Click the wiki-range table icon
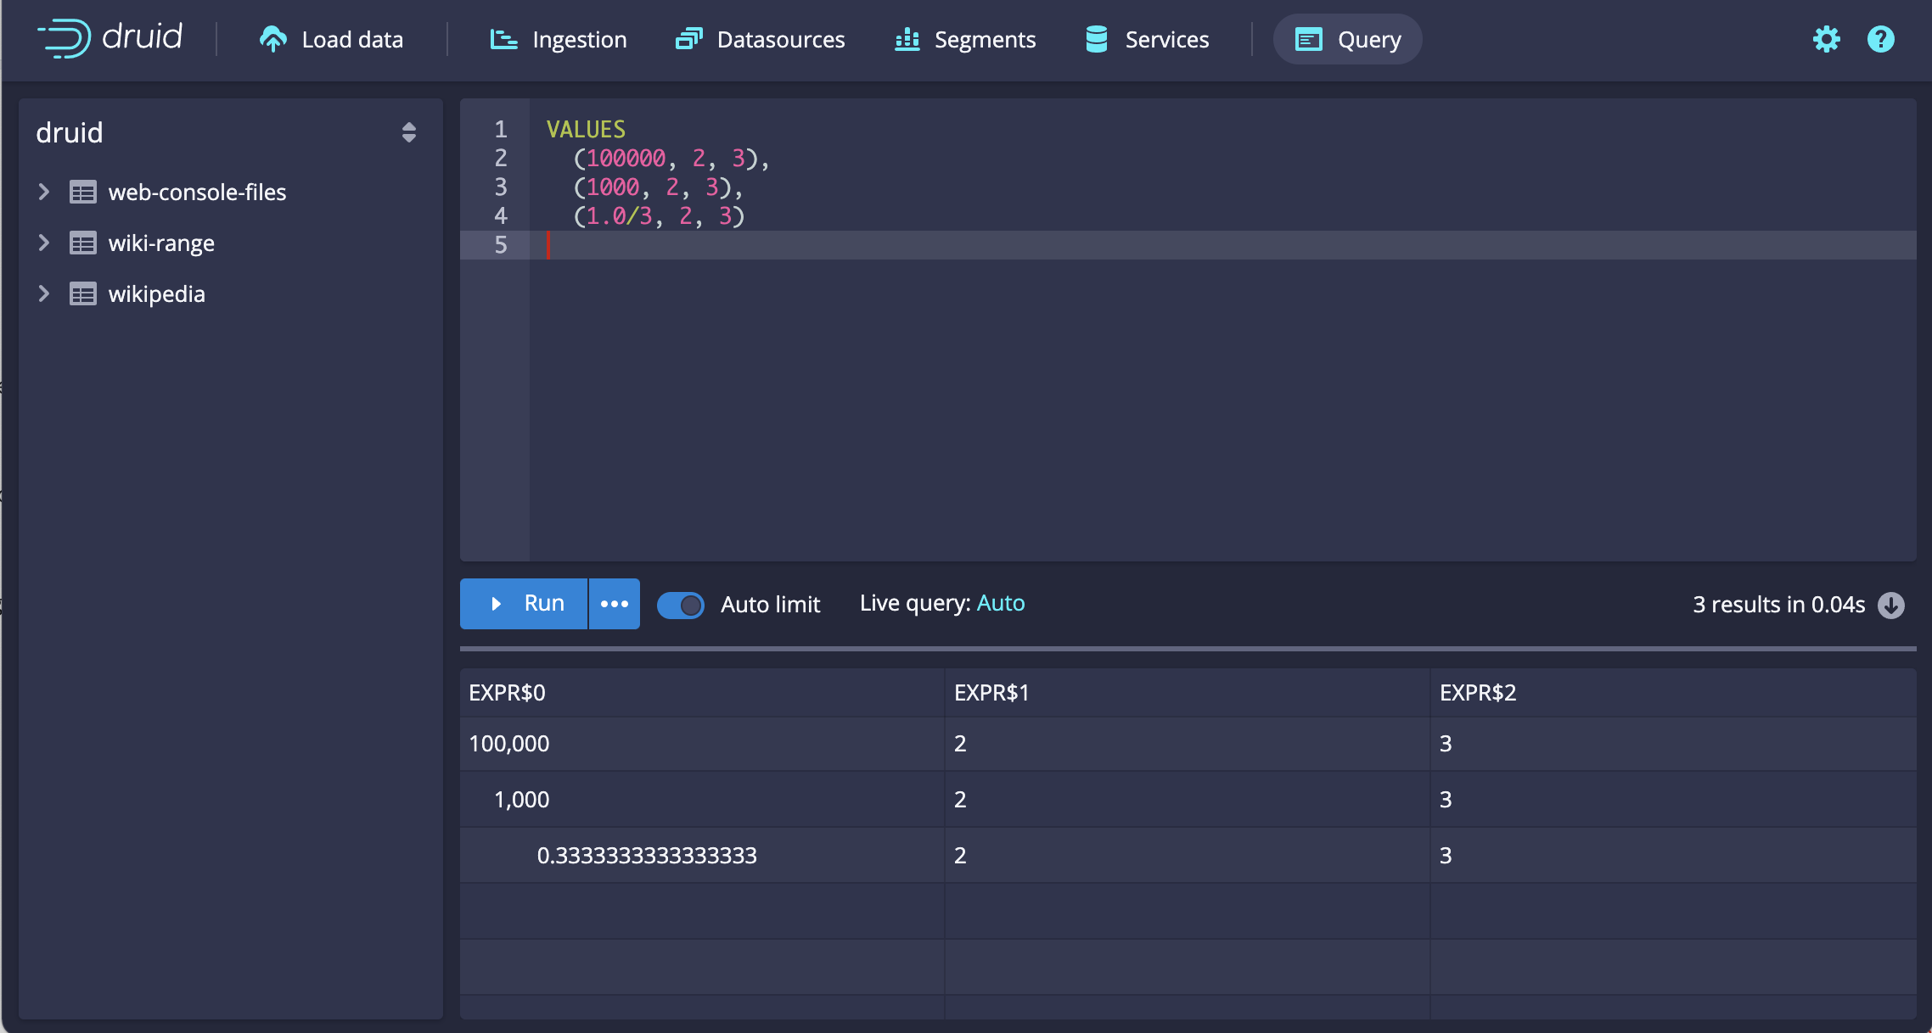This screenshot has width=1932, height=1033. tap(82, 243)
